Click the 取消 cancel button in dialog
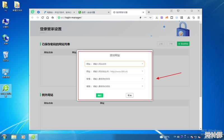The image size is (224, 140). tap(129, 95)
